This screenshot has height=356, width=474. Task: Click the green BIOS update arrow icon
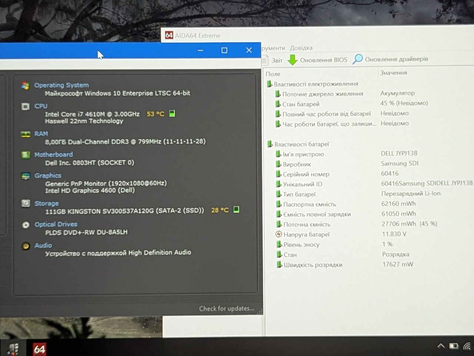point(293,60)
